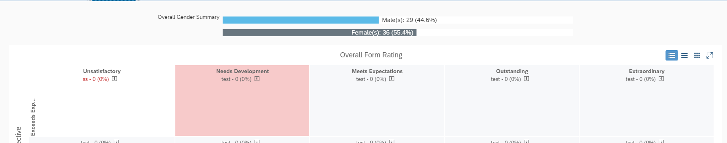Viewport: 727px width, 143px height.
Task: Open info icon under Extraordinary column
Action: pos(661,79)
